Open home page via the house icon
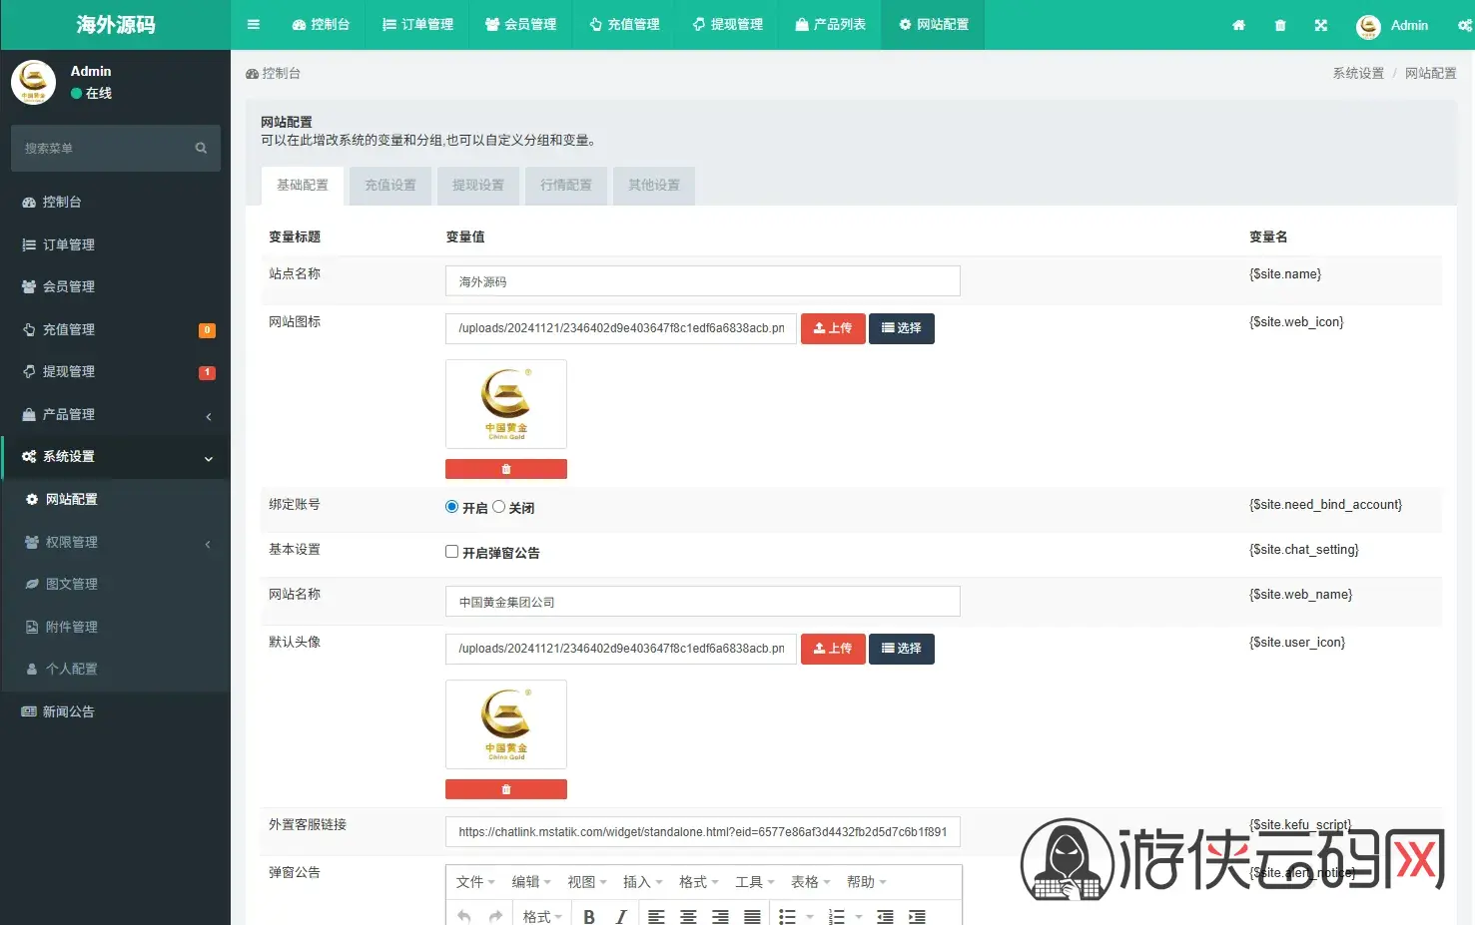The height and width of the screenshot is (925, 1475). pos(1238,26)
